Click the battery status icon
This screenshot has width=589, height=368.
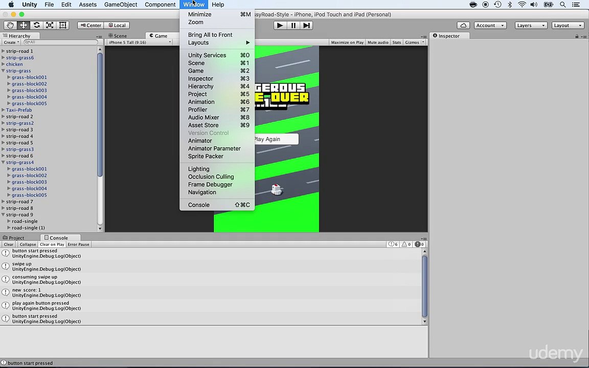[549, 5]
